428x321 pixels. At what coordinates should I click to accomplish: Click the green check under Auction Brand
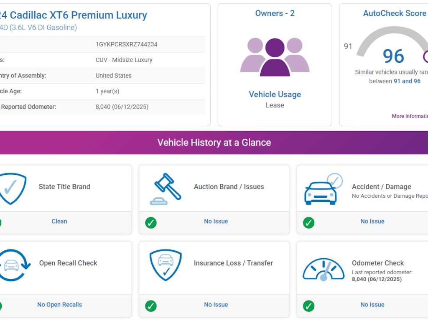151,222
